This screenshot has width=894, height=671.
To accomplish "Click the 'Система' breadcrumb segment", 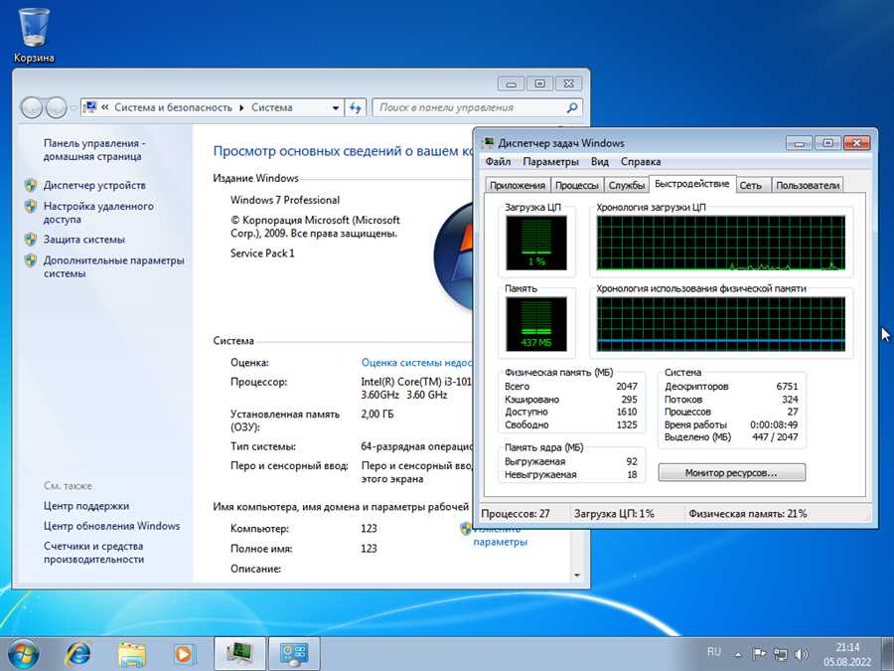I will pyautogui.click(x=271, y=107).
